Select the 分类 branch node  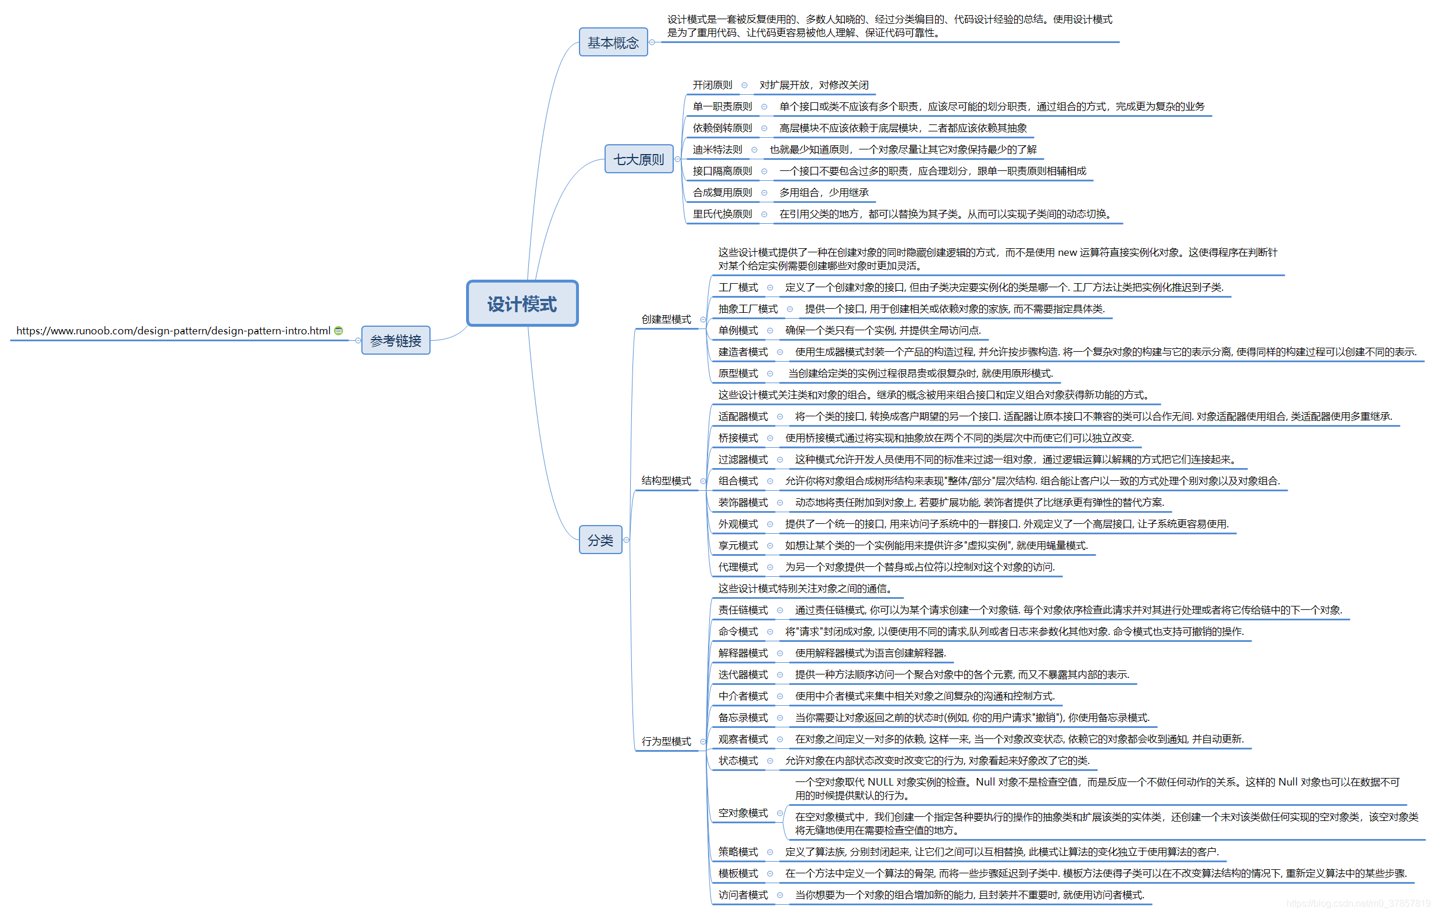[600, 540]
